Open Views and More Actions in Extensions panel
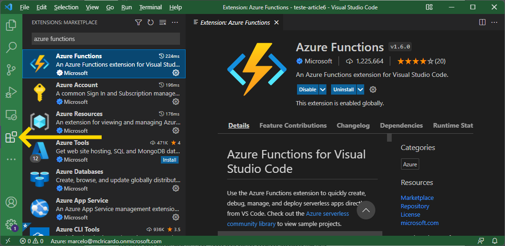 click(175, 22)
